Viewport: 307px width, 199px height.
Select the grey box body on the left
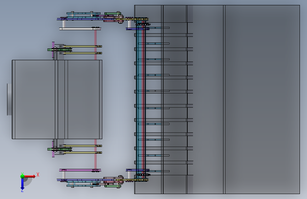(x=57, y=100)
